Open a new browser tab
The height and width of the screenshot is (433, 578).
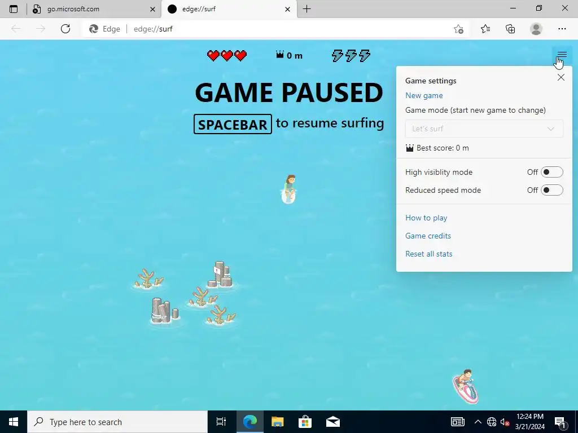pyautogui.click(x=306, y=9)
